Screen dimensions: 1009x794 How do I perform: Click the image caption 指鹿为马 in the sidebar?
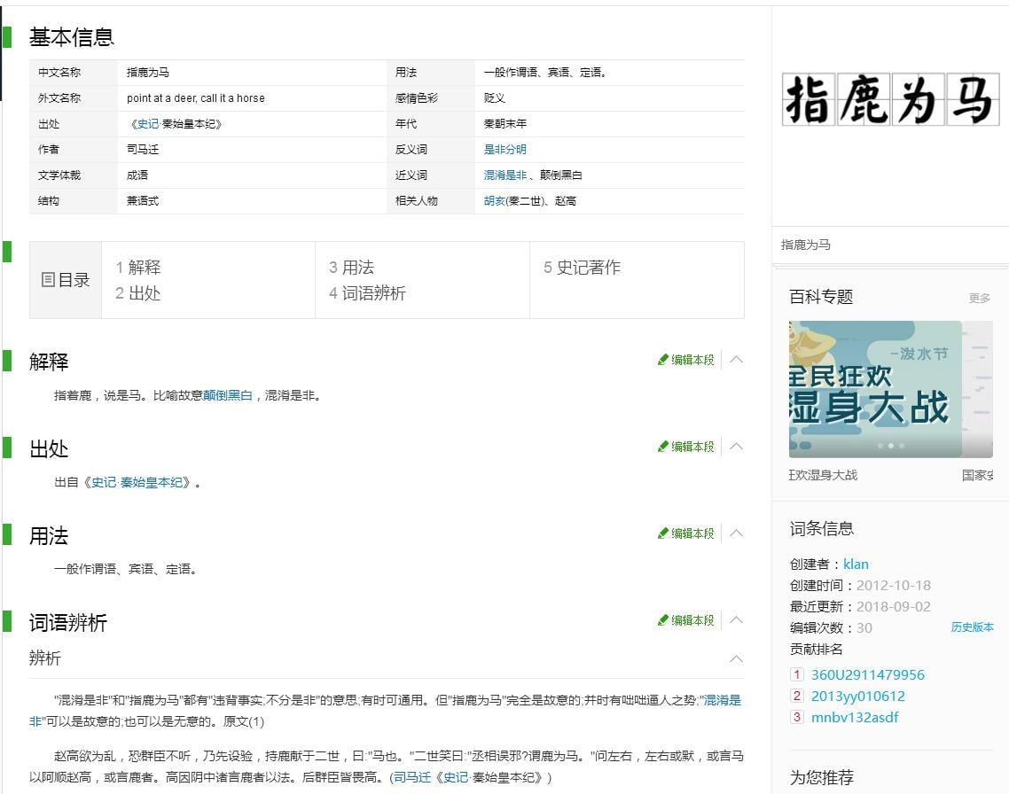(x=806, y=245)
